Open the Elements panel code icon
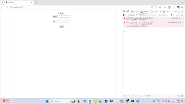This screenshot has width=185, height=104. (137, 12)
